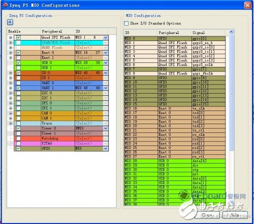254x224 pixels.
Task: Uncheck the UART 1 enable checkbox
Action: 18,88
